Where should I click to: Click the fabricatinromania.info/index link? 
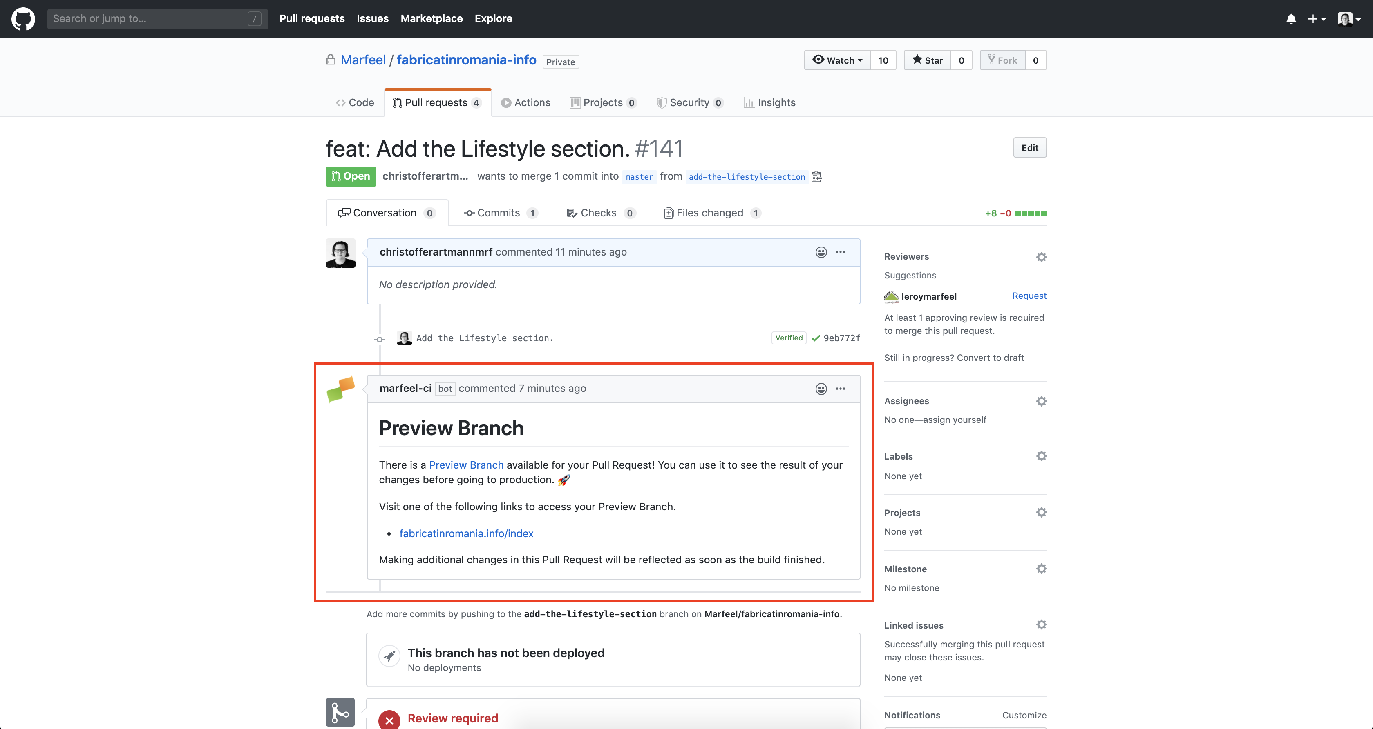click(x=466, y=533)
